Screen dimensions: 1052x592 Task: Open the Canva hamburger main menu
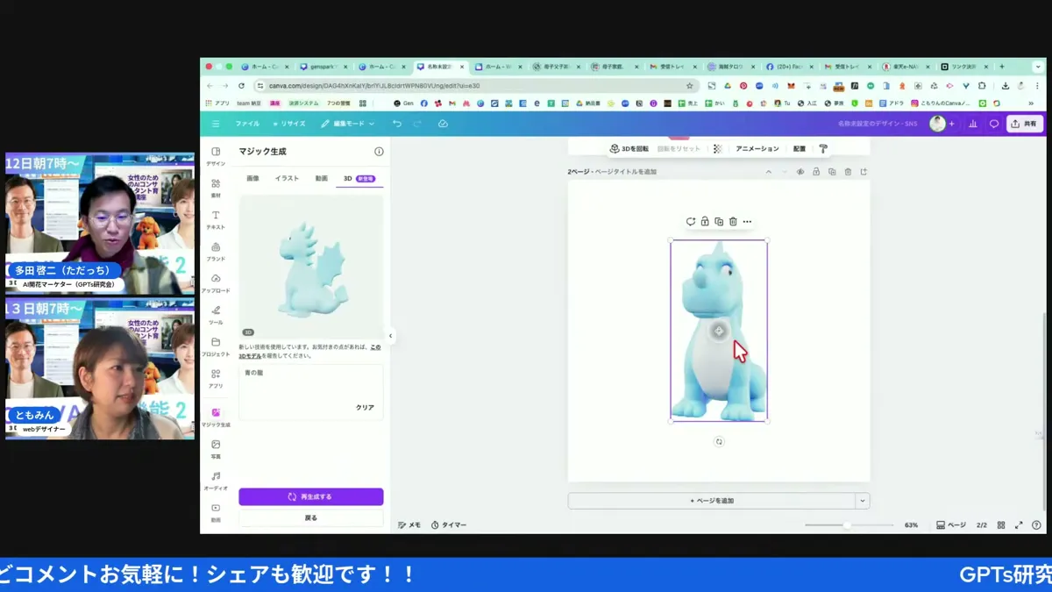(x=216, y=124)
